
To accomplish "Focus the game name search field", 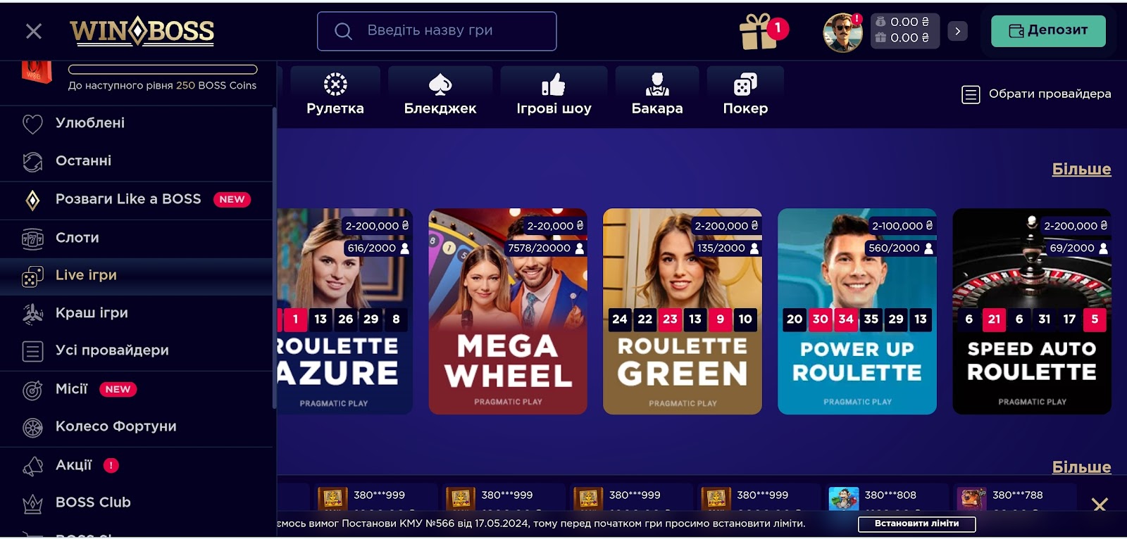I will pyautogui.click(x=437, y=31).
